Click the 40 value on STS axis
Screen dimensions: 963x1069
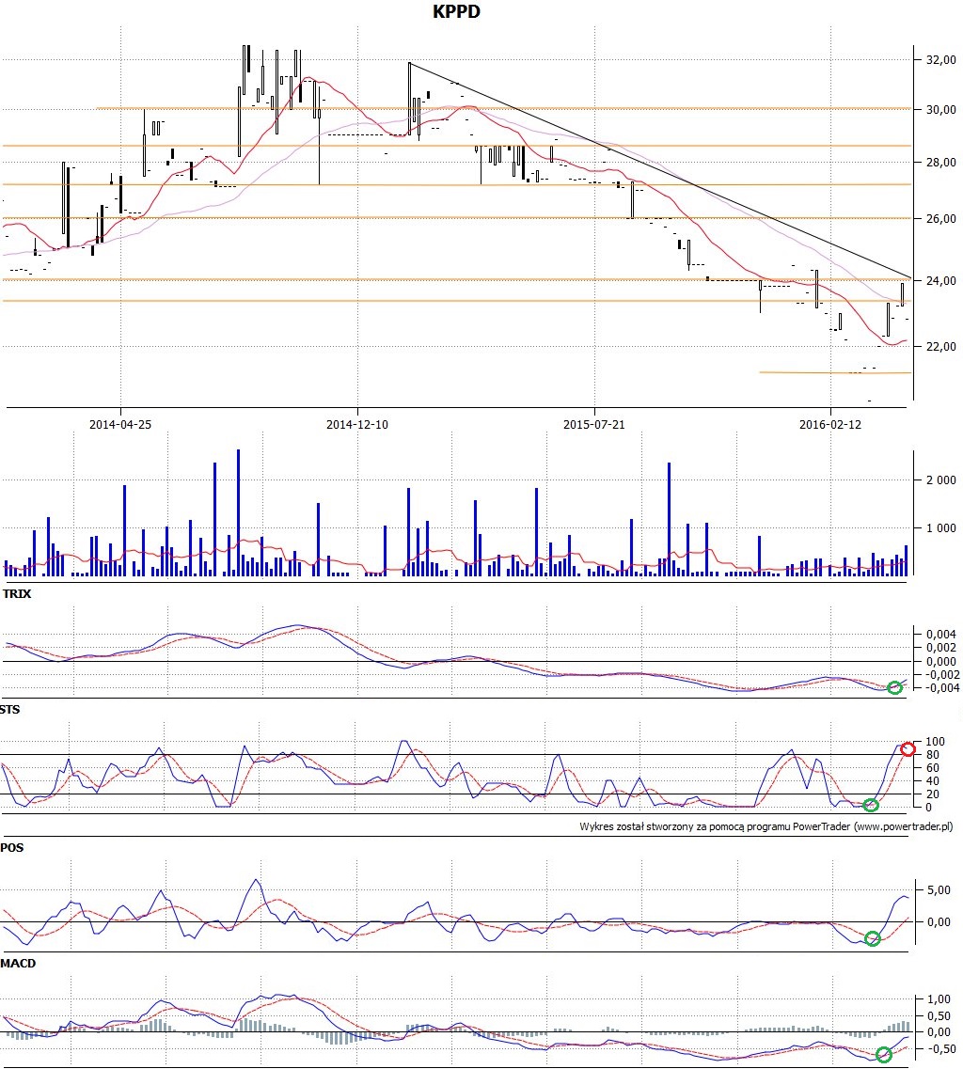coord(932,781)
